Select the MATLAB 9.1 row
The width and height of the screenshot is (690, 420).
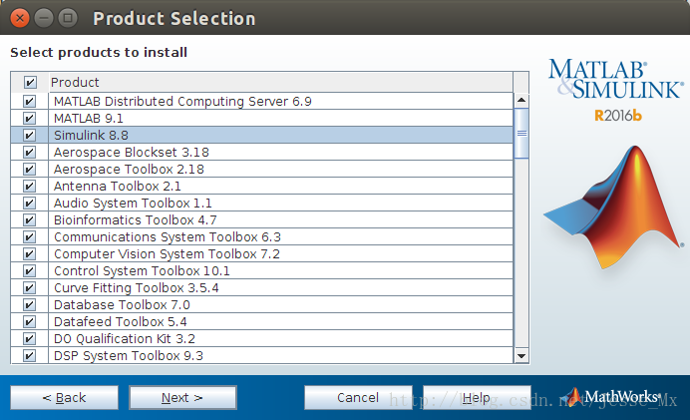point(279,118)
